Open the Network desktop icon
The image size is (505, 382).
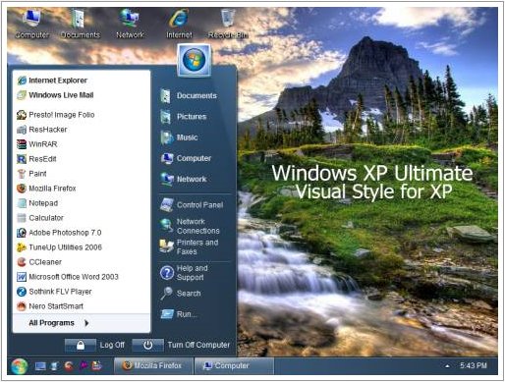[x=130, y=24]
